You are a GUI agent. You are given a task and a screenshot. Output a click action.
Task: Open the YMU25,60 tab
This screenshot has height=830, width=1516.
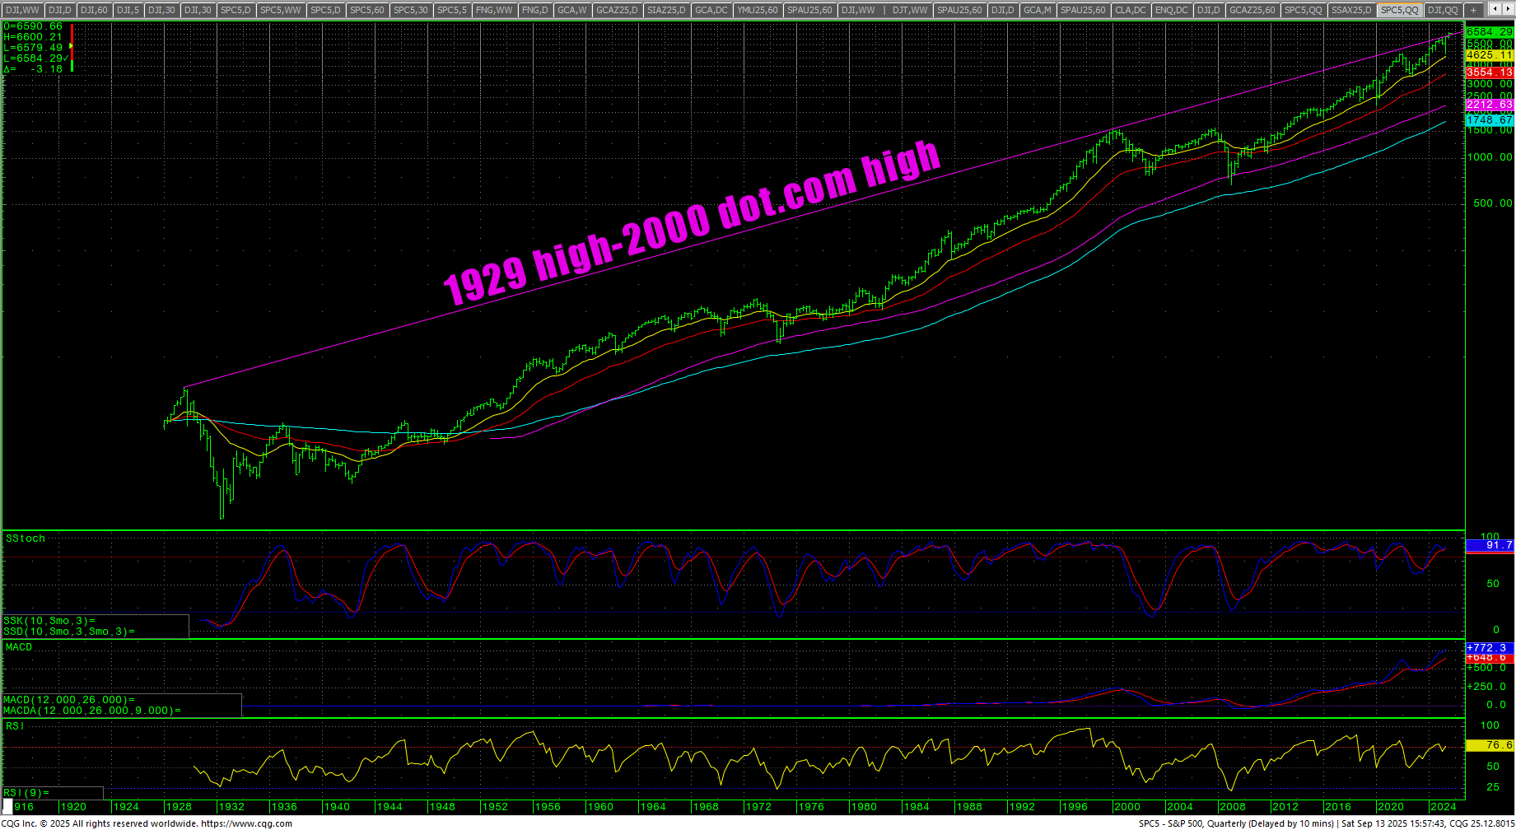[x=757, y=10]
